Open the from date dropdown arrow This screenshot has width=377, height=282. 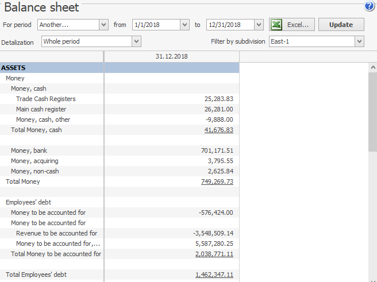(x=184, y=25)
